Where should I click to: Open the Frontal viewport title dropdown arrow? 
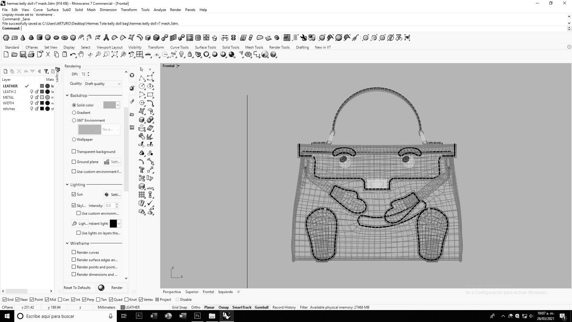click(x=178, y=66)
